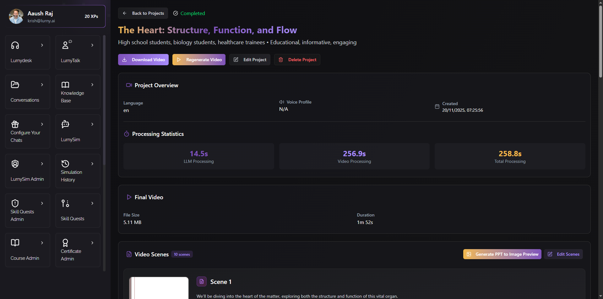This screenshot has width=603, height=299.
Task: Click the LurnySim robot chat icon
Action: [65, 124]
